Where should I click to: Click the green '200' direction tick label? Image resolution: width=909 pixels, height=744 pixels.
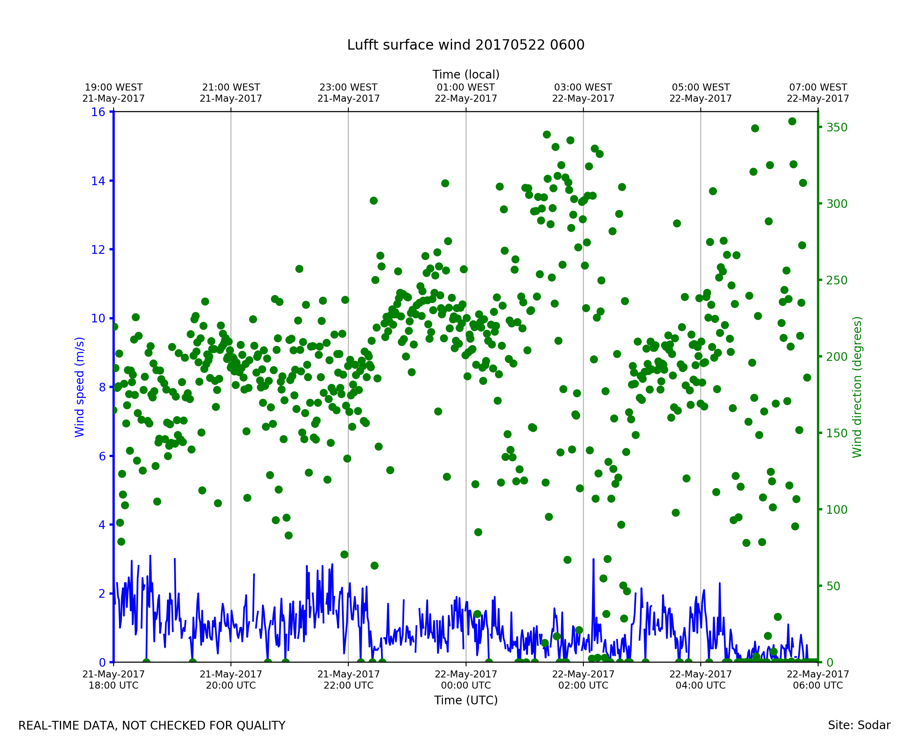tap(837, 357)
